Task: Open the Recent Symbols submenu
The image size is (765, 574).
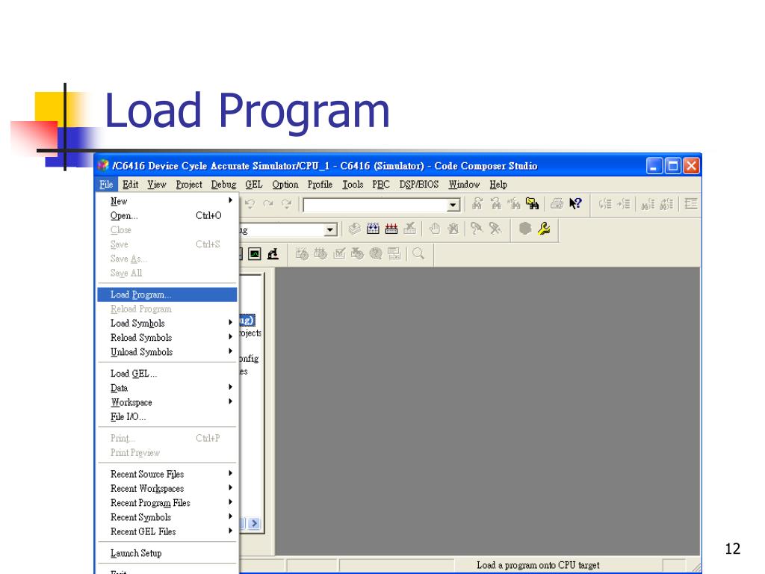Action: [167, 517]
